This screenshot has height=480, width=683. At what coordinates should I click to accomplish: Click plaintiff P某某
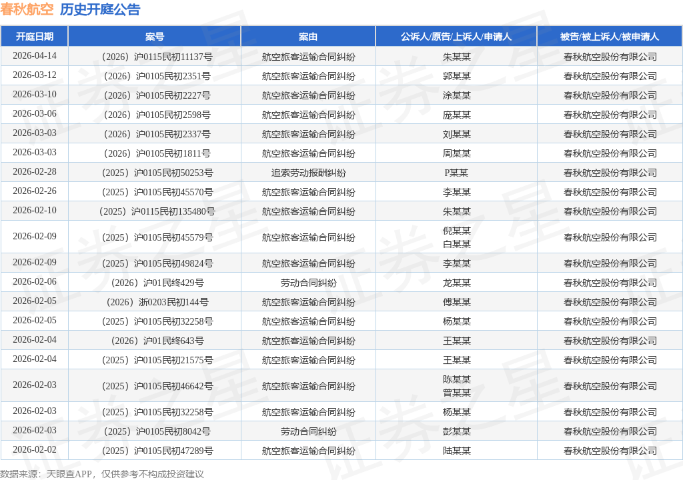(456, 173)
